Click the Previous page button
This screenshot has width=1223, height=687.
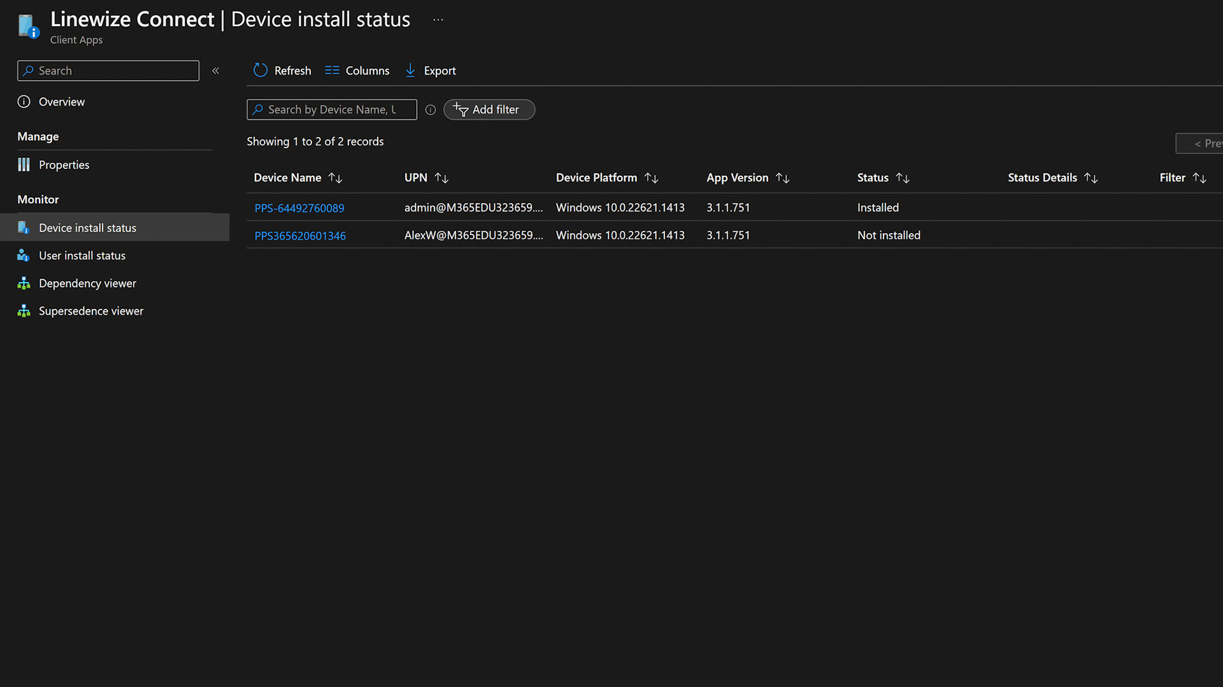coord(1199,143)
